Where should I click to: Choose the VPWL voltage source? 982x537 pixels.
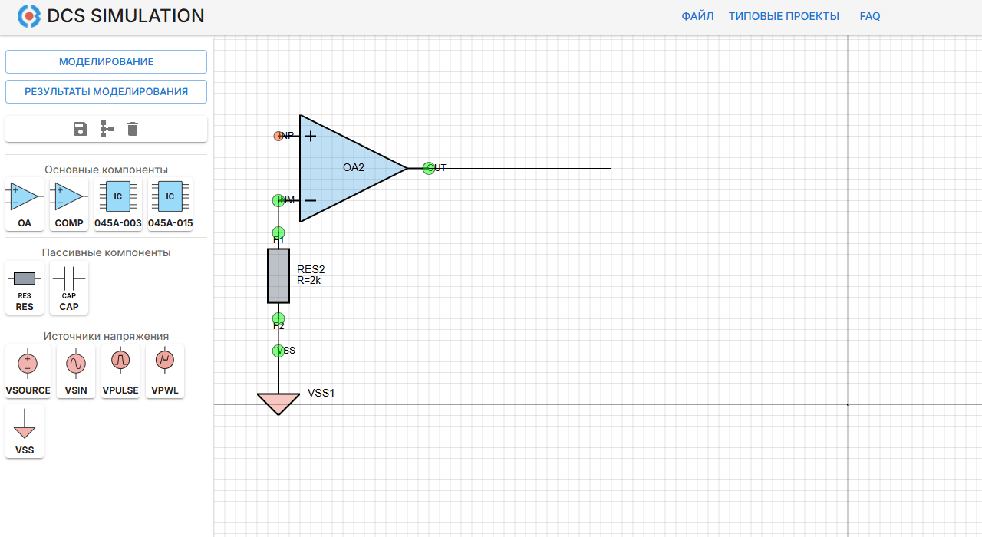[165, 371]
